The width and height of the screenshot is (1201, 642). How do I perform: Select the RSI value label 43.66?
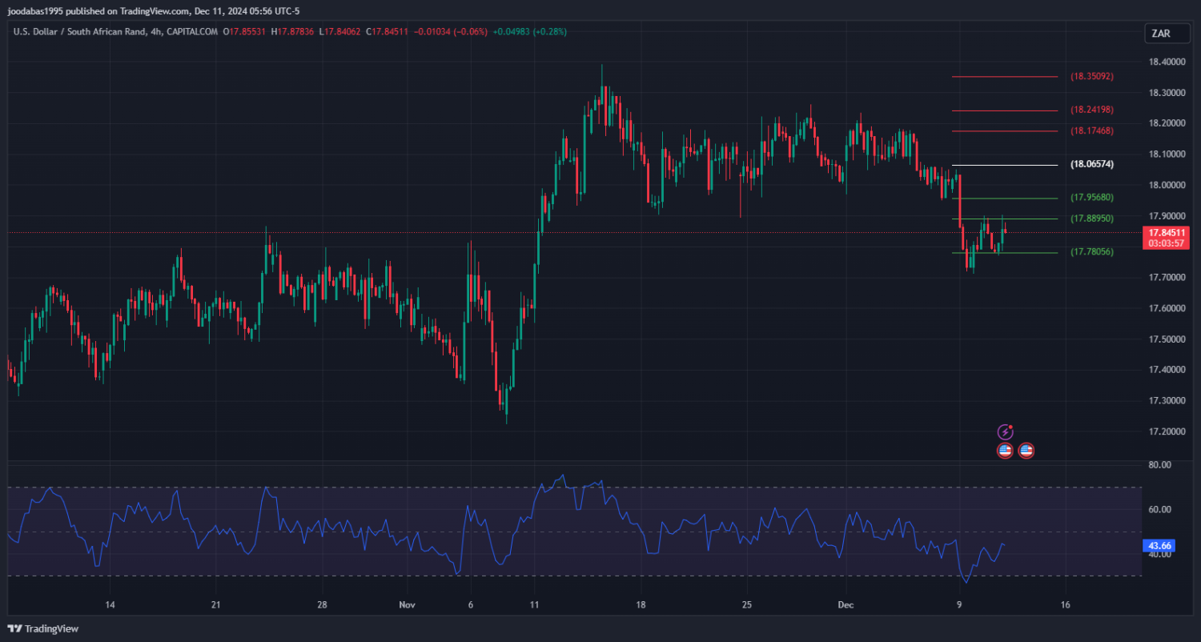pyautogui.click(x=1160, y=546)
